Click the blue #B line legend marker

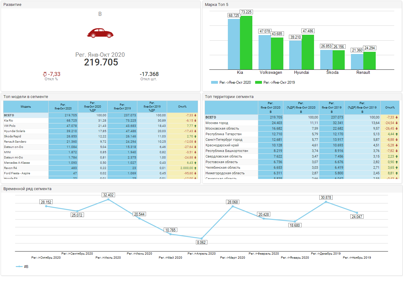pyautogui.click(x=19, y=266)
